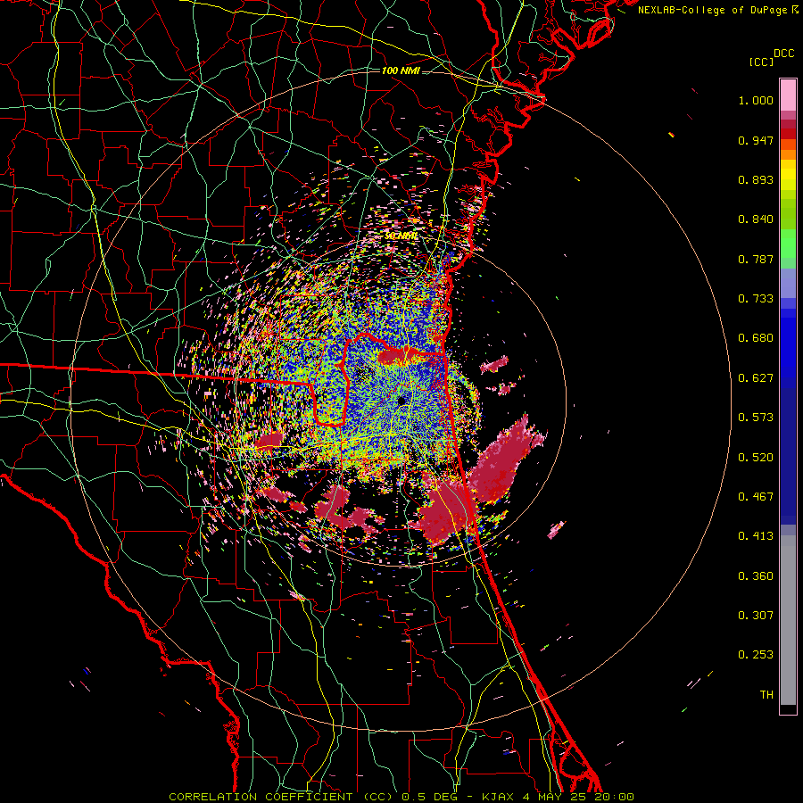Click the 50 NMI range ring label
Viewport: 803px width, 803px height.
401,236
